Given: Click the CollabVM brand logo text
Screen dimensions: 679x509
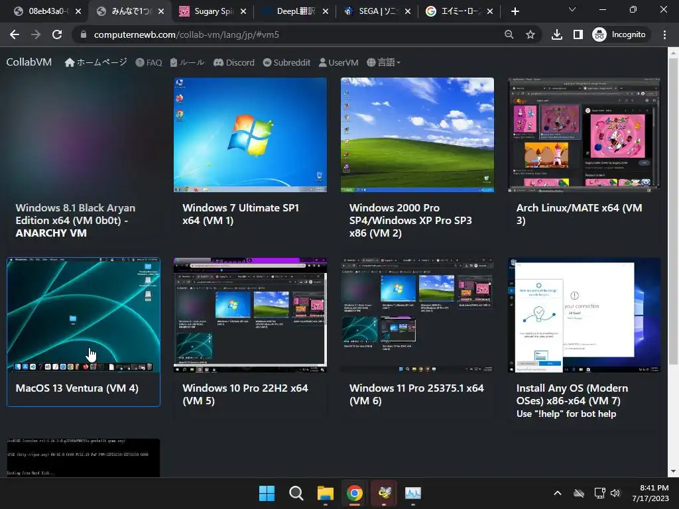Looking at the screenshot, I should click(x=29, y=62).
